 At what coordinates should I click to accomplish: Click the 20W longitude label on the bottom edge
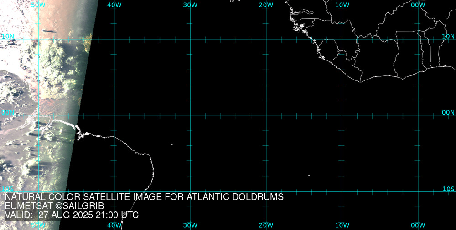266,225
